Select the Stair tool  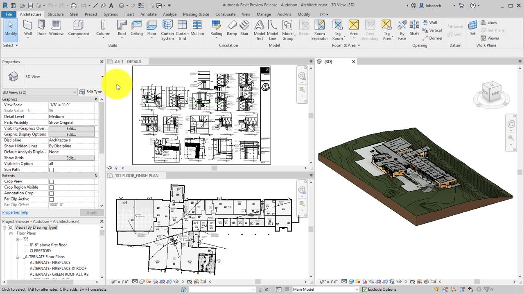(244, 29)
